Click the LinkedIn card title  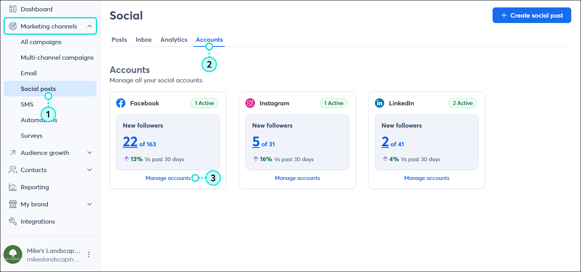(x=401, y=103)
